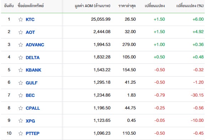Click the อันดับ rank column header

9,6
